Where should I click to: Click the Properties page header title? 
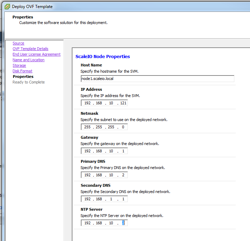pos(23,17)
